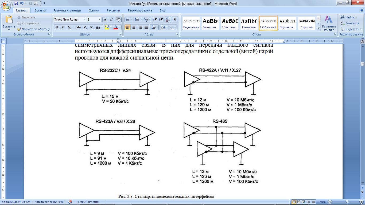Switch to web layout view
This screenshot has height=205, width=365.
(x=304, y=202)
